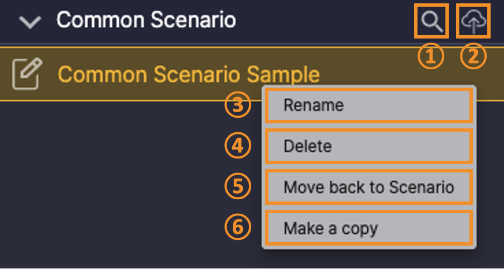This screenshot has width=504, height=269.
Task: Open the search magnifier in Common Scenario header
Action: point(431,21)
